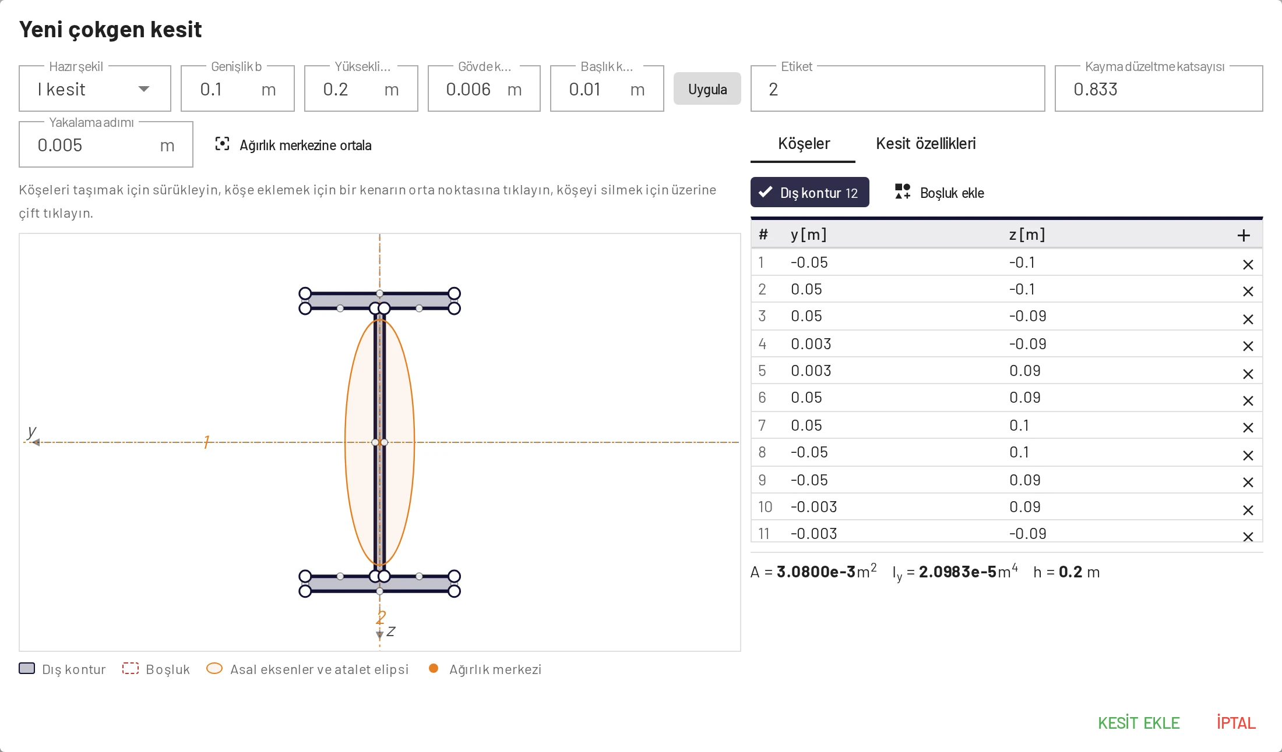Select the Dış kontur 12 contour chip

point(810,193)
